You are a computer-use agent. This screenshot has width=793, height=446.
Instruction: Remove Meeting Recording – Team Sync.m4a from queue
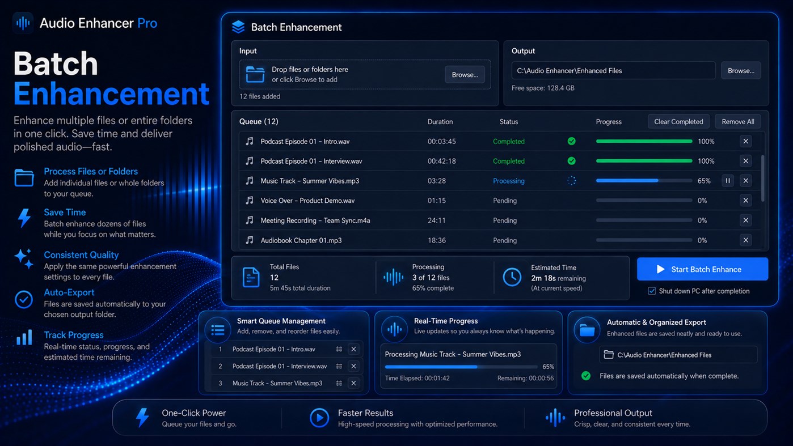pyautogui.click(x=746, y=220)
